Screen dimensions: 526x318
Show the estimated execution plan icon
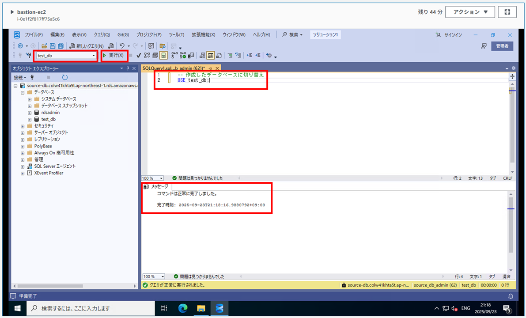point(147,55)
